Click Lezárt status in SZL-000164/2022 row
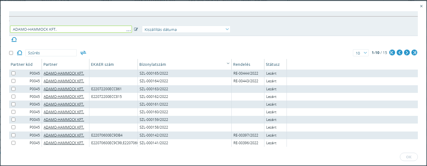 [271, 81]
